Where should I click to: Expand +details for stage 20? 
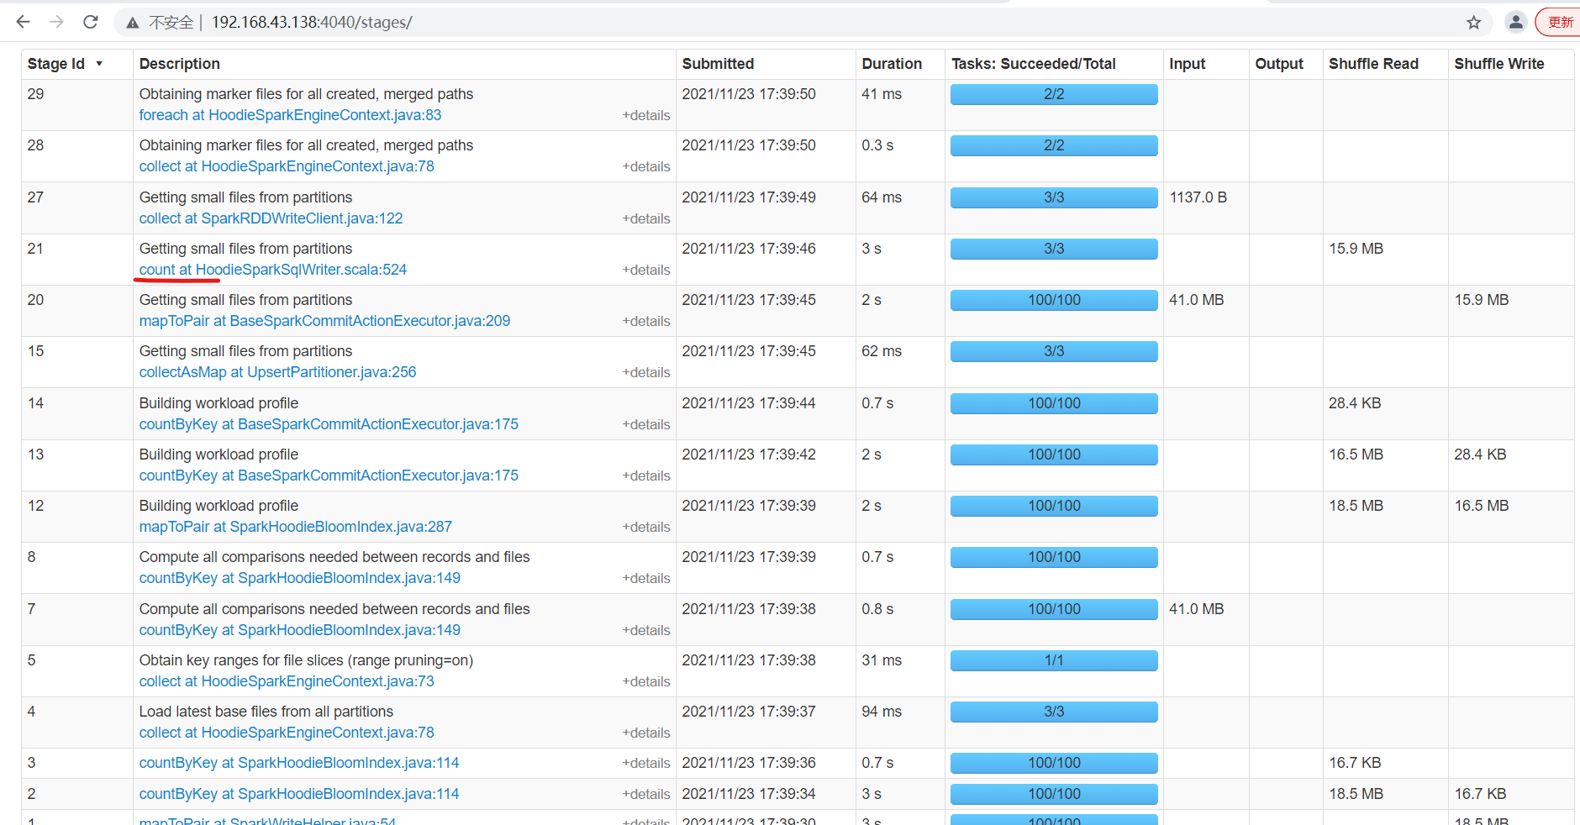(x=645, y=322)
